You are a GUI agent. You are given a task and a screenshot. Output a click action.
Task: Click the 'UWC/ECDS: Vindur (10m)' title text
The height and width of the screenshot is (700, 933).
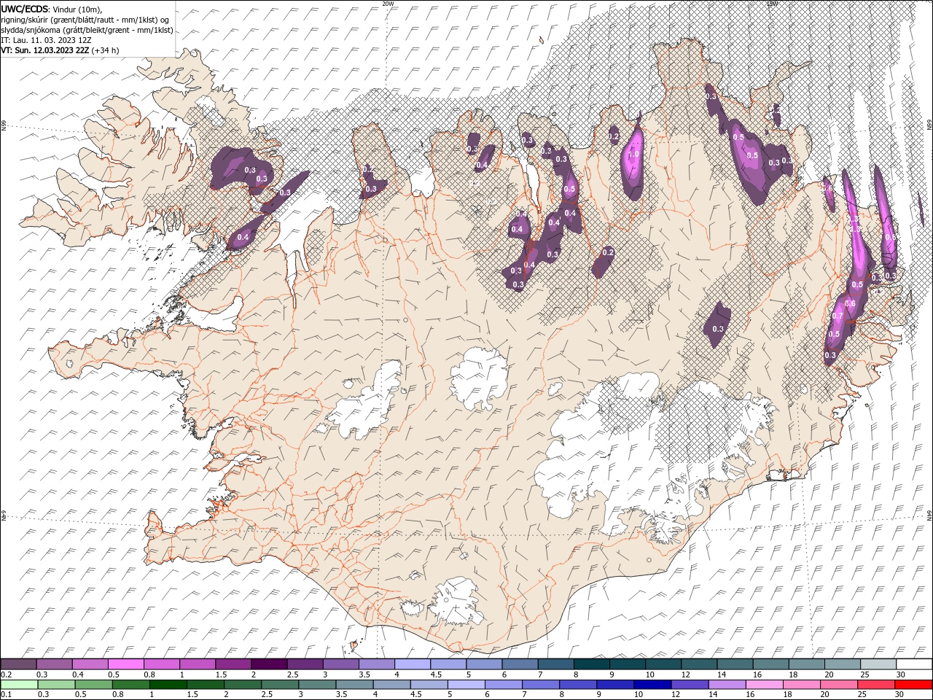click(x=52, y=8)
